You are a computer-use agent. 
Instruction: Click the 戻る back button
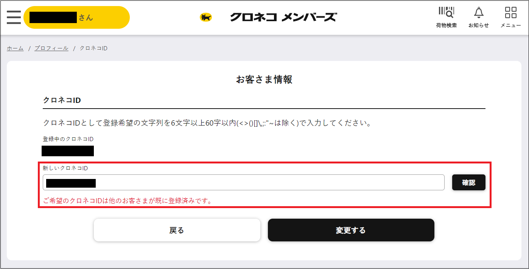pyautogui.click(x=177, y=230)
